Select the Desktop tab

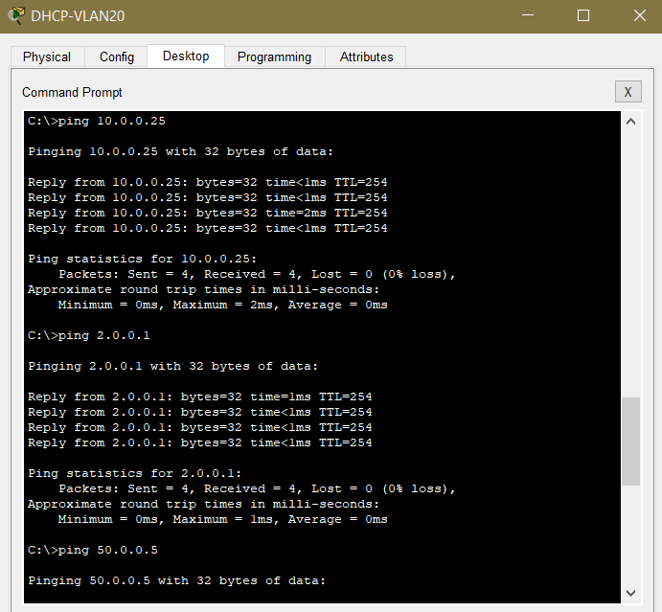186,56
